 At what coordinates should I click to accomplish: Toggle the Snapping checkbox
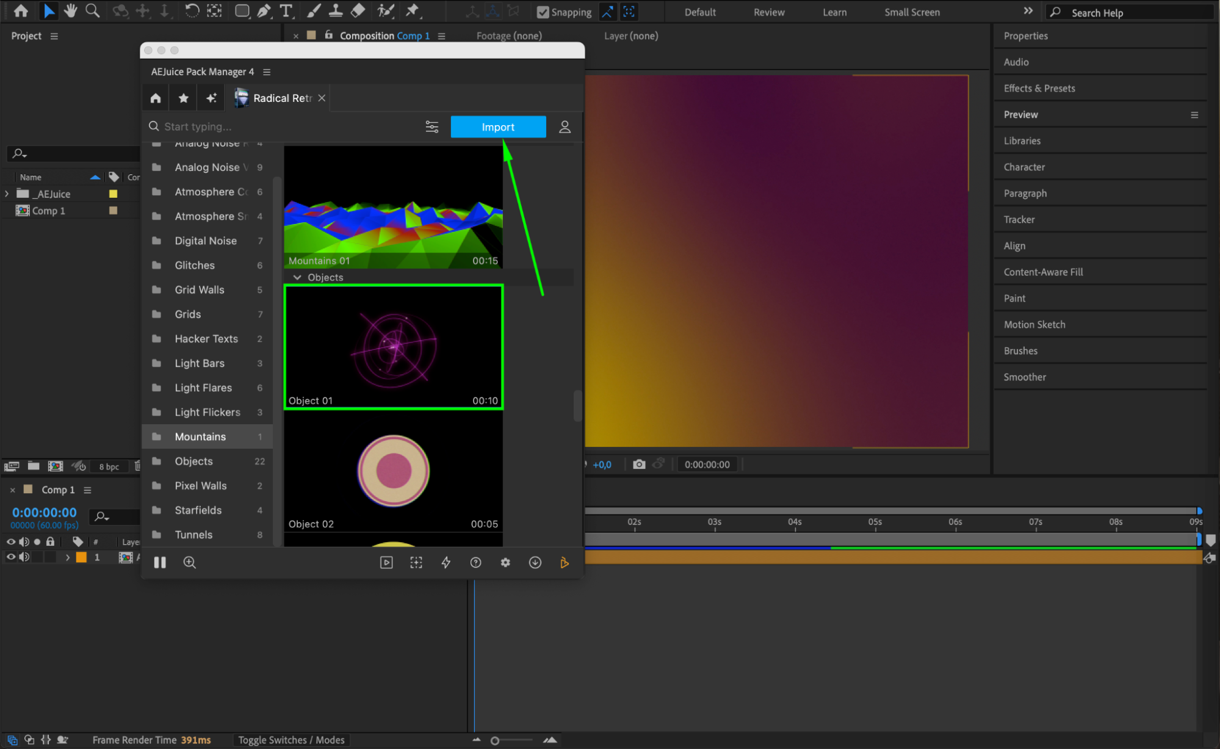(543, 12)
